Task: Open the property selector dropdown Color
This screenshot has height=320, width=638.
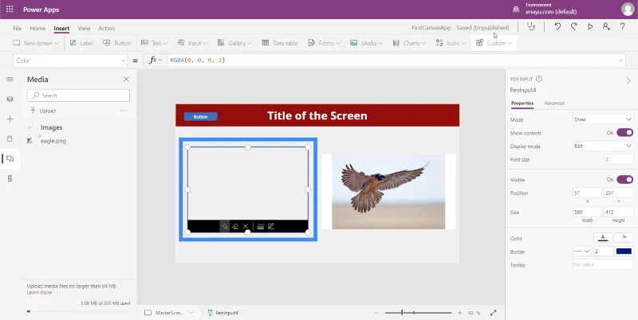Action: pos(70,60)
